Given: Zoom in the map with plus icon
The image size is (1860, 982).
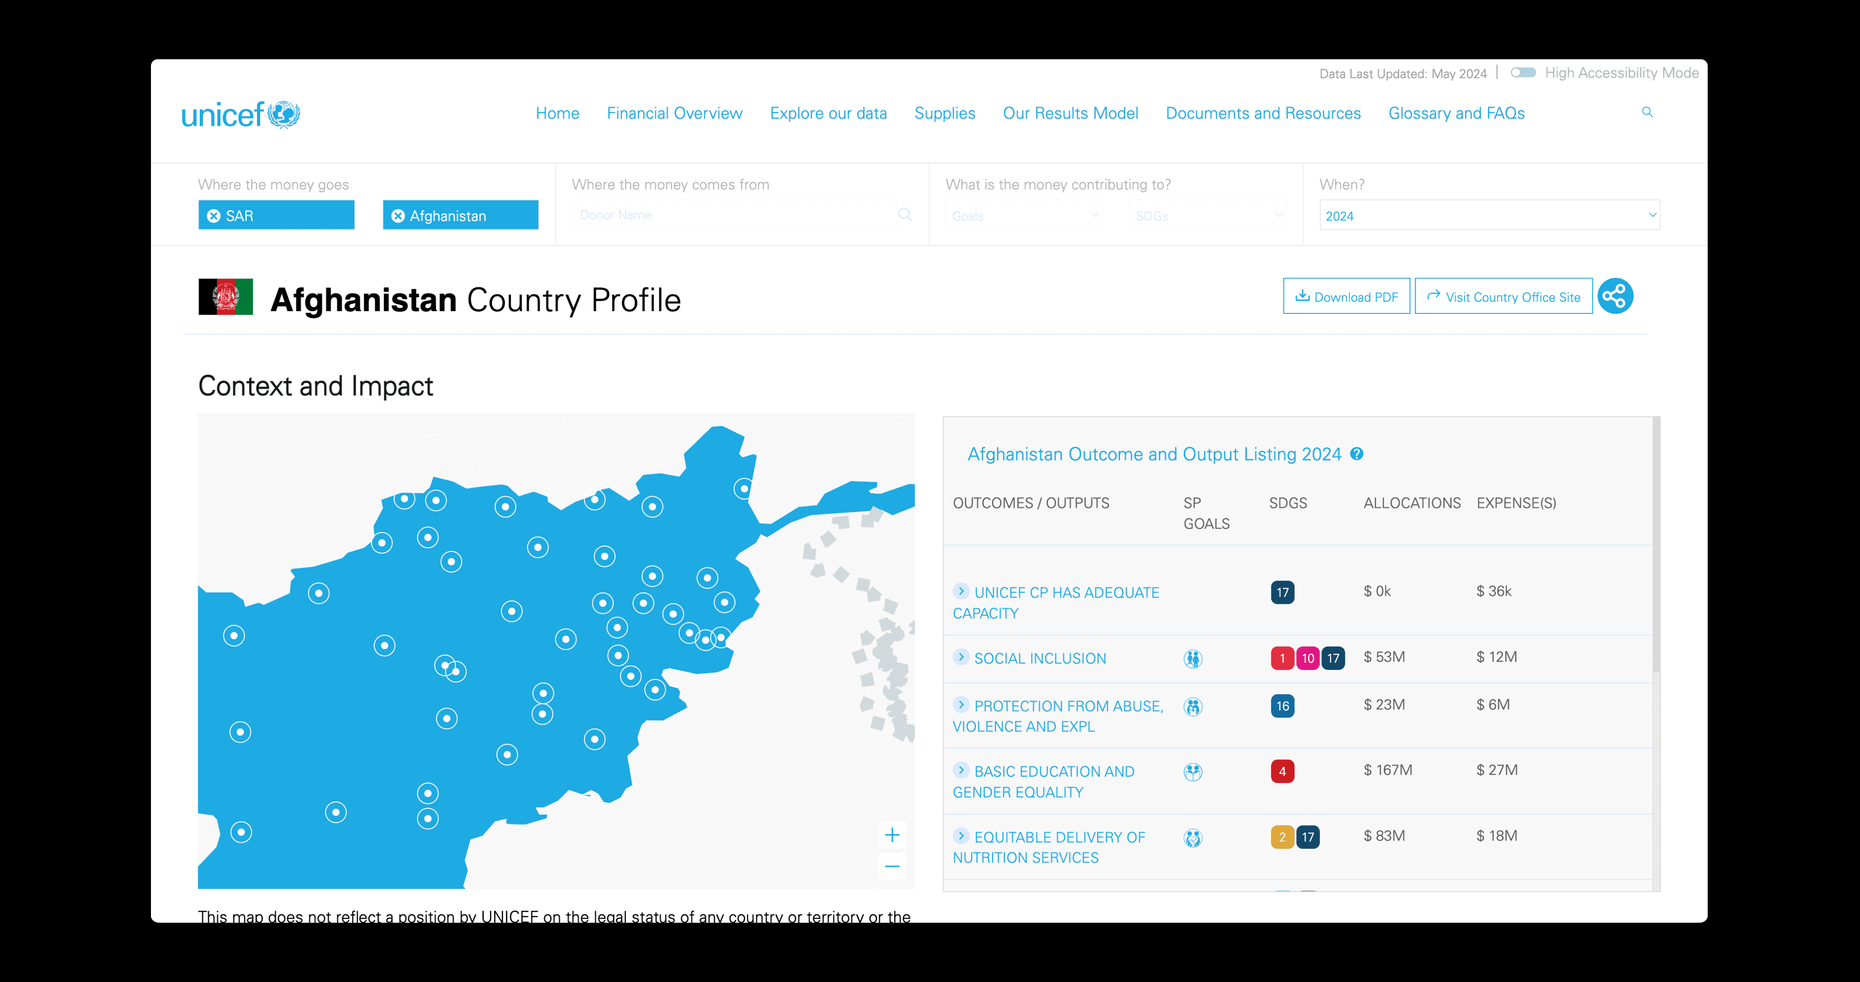Looking at the screenshot, I should tap(892, 835).
